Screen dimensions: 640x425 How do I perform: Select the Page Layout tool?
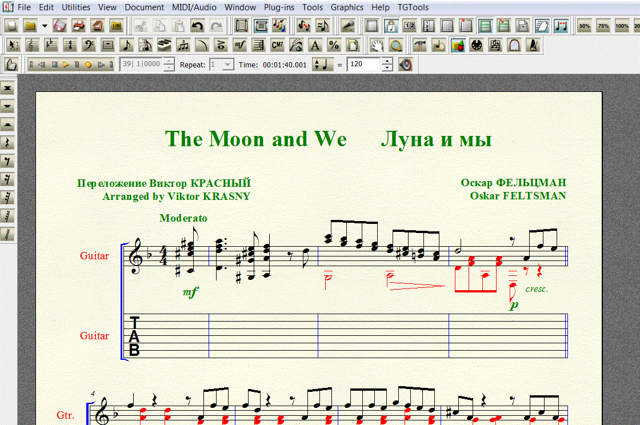coord(353,45)
